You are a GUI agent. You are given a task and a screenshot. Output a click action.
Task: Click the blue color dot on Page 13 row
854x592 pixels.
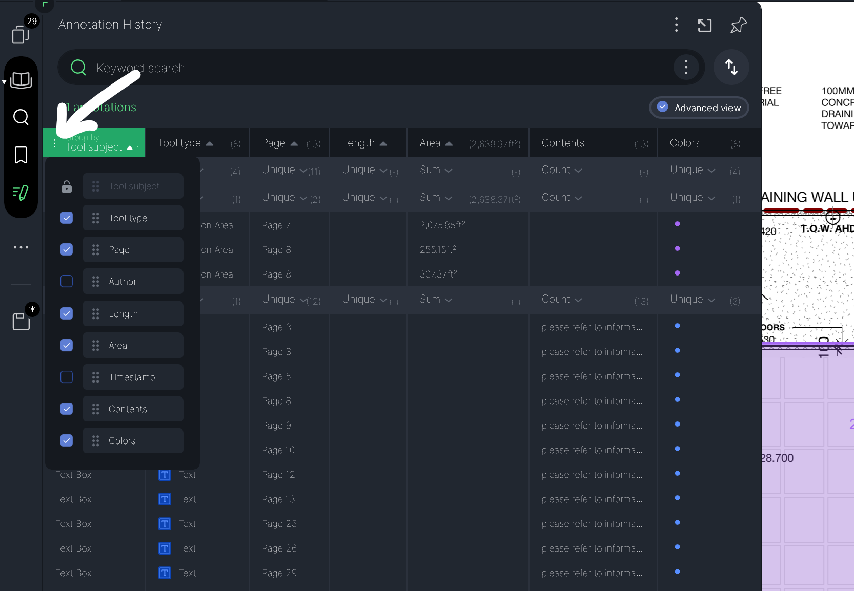point(677,498)
